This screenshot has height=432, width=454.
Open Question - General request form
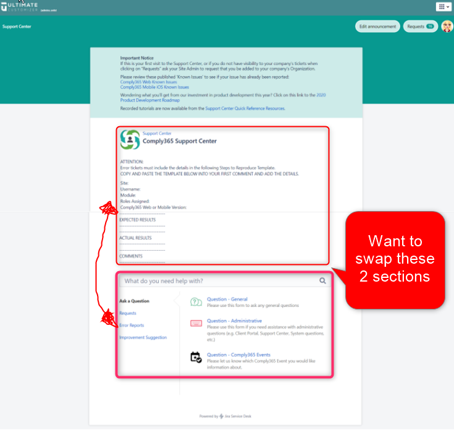point(227,299)
